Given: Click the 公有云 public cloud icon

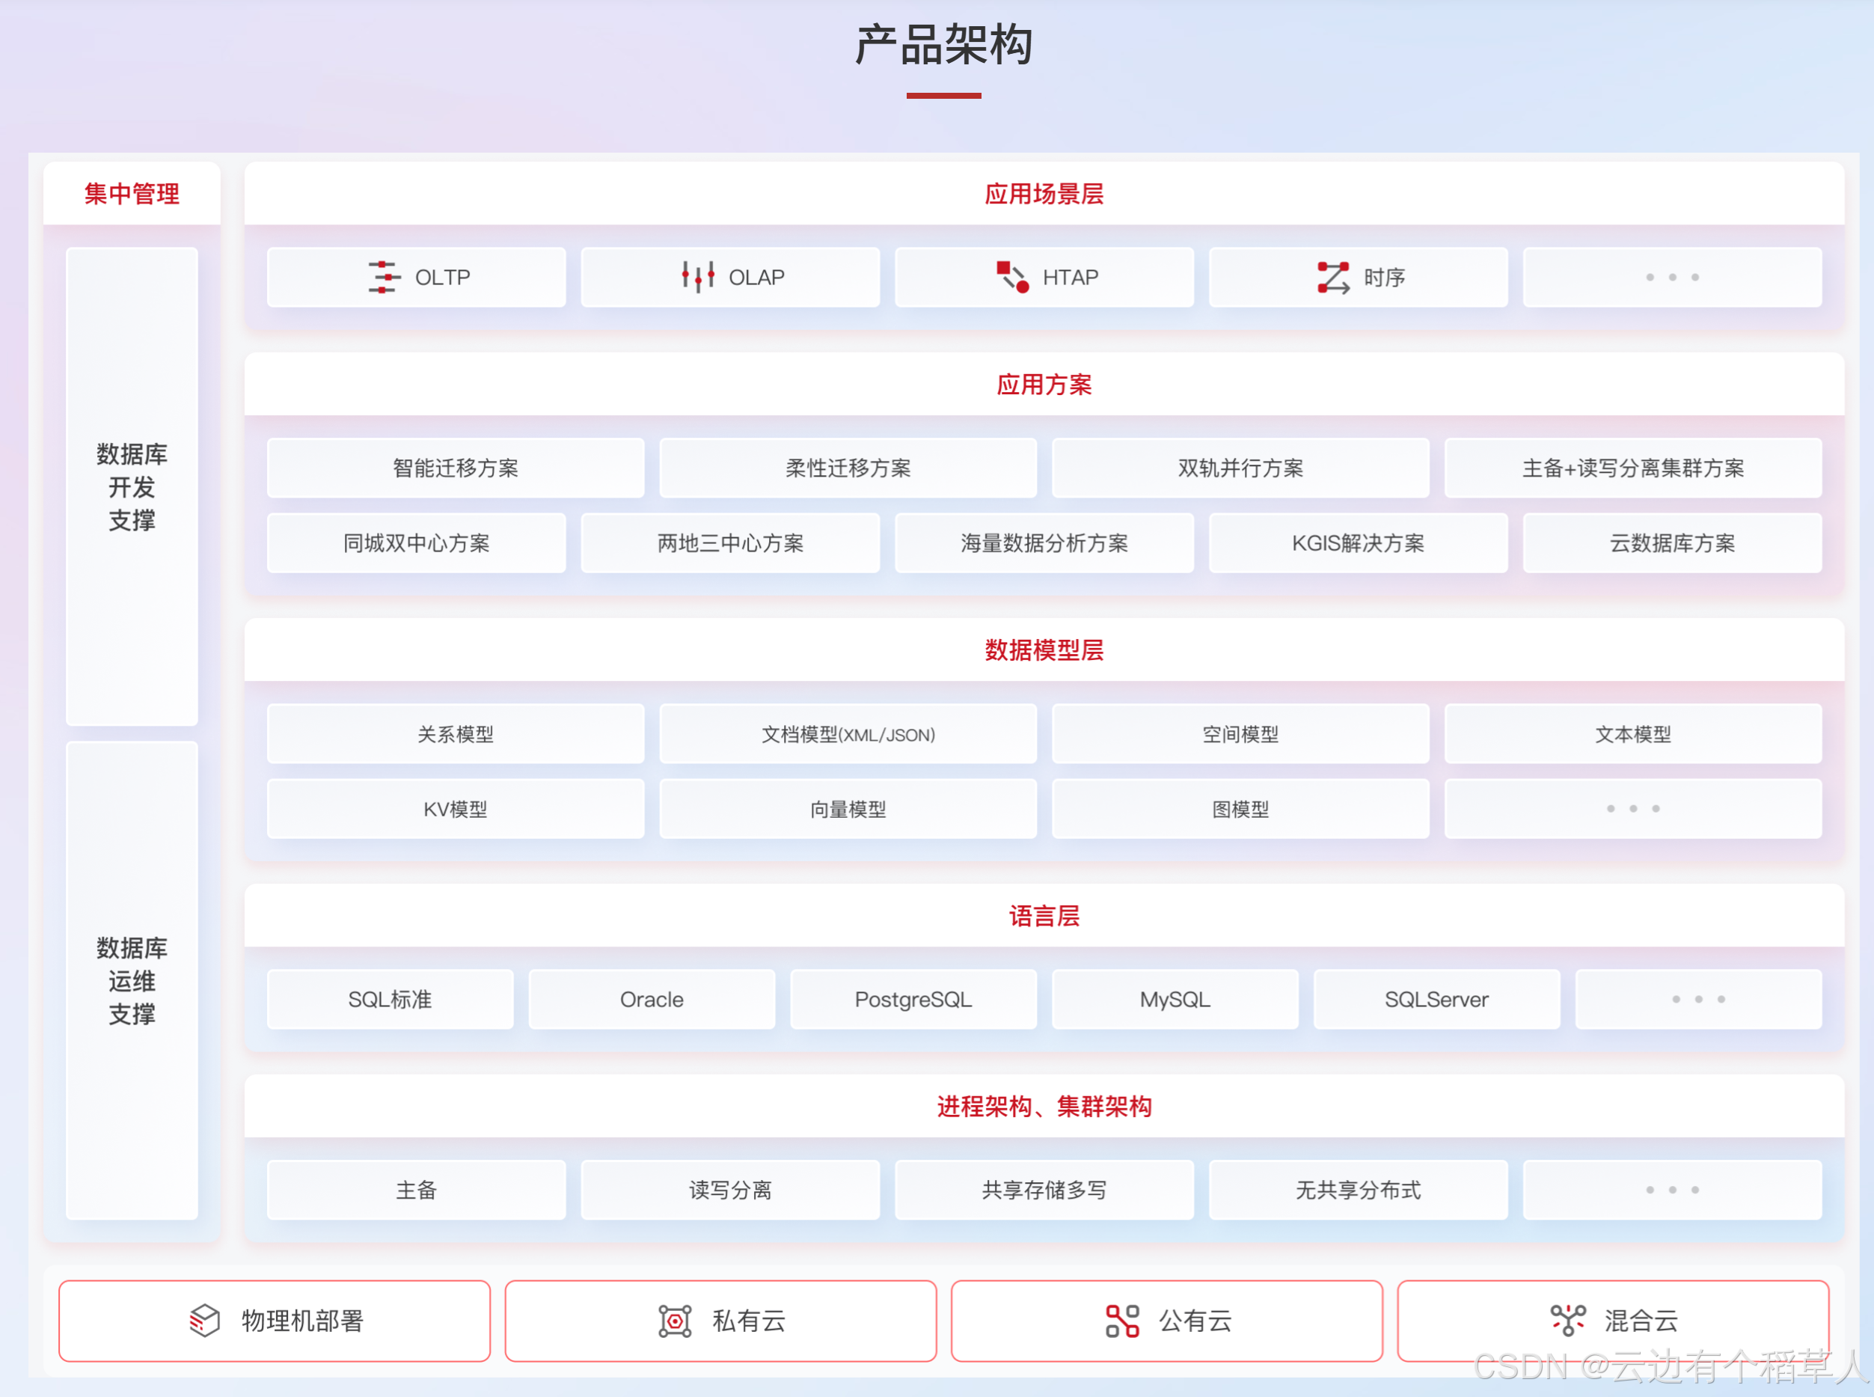Looking at the screenshot, I should coord(1121,1320).
